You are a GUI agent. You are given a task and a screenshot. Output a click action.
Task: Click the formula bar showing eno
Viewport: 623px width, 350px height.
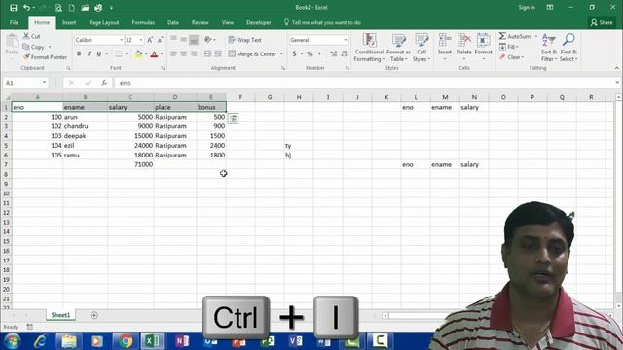(366, 83)
